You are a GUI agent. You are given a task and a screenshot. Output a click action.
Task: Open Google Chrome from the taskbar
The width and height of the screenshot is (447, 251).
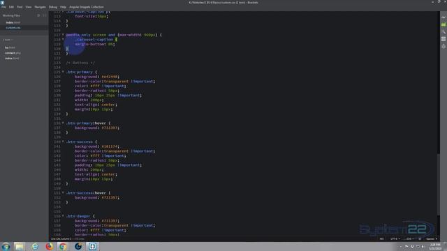point(63,246)
